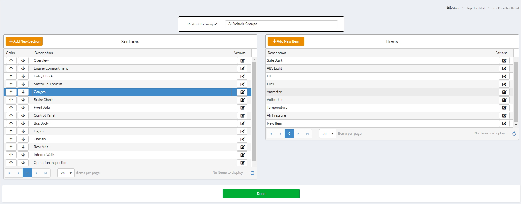Screen dimensions: 521x204
Task: Click Items list scrollbar down arrow
Action: point(516,125)
